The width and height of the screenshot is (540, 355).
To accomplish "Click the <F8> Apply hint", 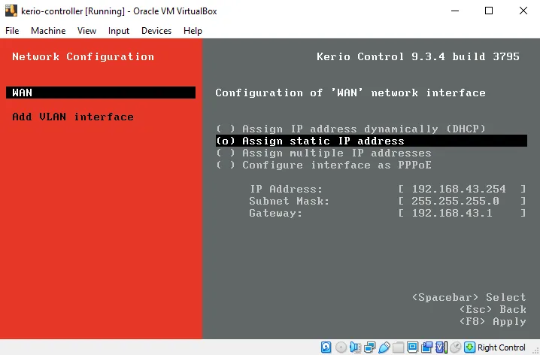I will tap(493, 321).
